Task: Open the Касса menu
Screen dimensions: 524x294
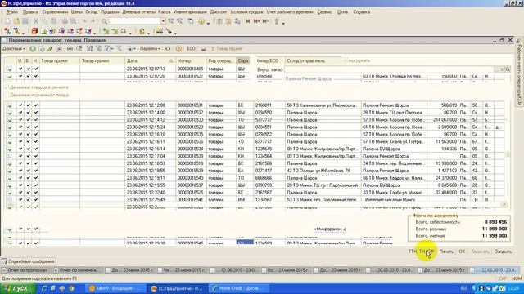Action: pyautogui.click(x=165, y=12)
